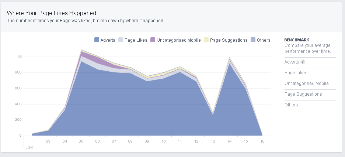345x157 pixels.
Task: Select Adverts benchmark option
Action: pyautogui.click(x=292, y=62)
